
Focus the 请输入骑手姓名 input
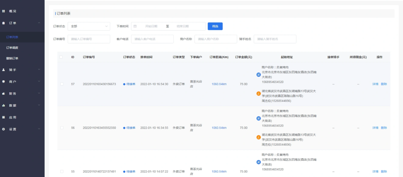click(x=275, y=39)
